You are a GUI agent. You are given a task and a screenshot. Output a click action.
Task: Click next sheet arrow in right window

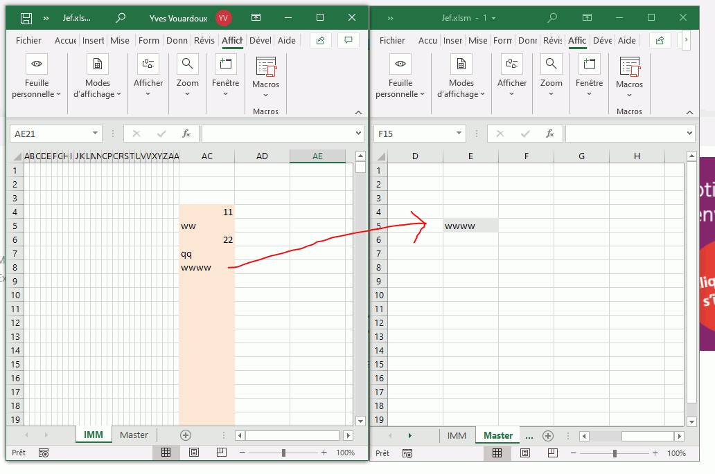[410, 436]
